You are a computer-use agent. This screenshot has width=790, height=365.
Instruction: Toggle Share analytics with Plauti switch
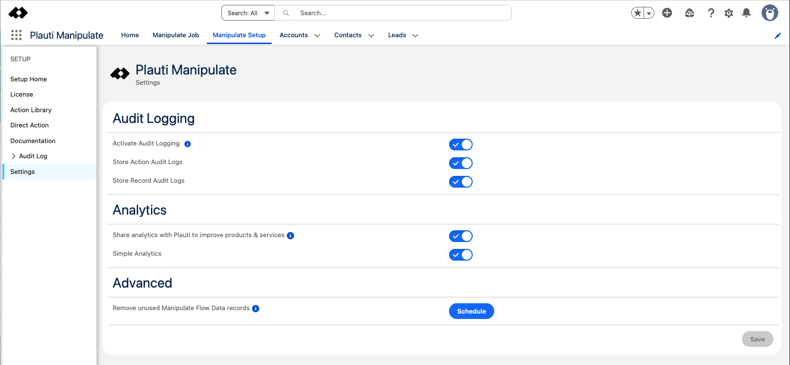(461, 236)
